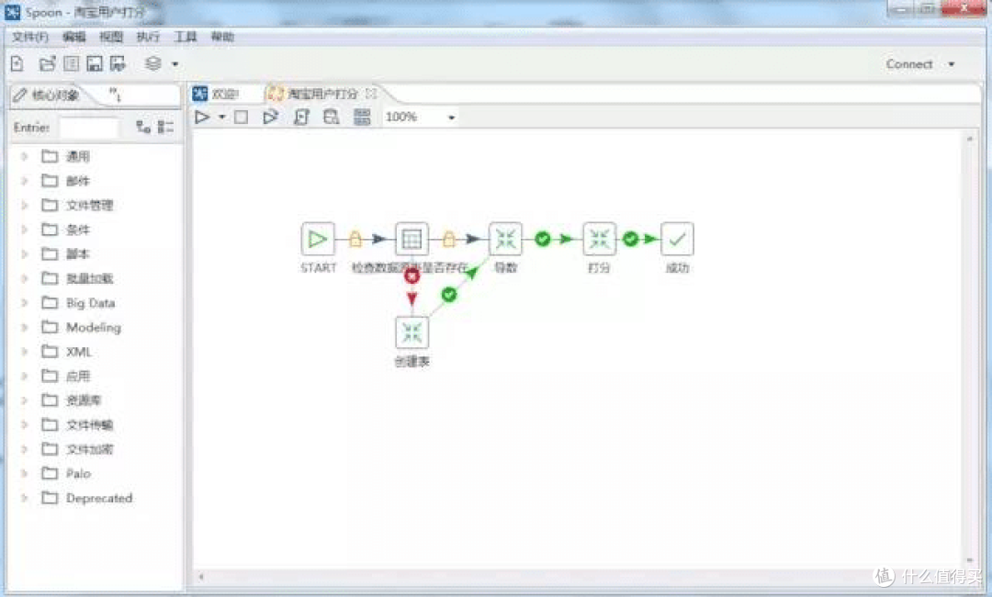
Task: Click the Save As toolbar icon
Action: 118,63
